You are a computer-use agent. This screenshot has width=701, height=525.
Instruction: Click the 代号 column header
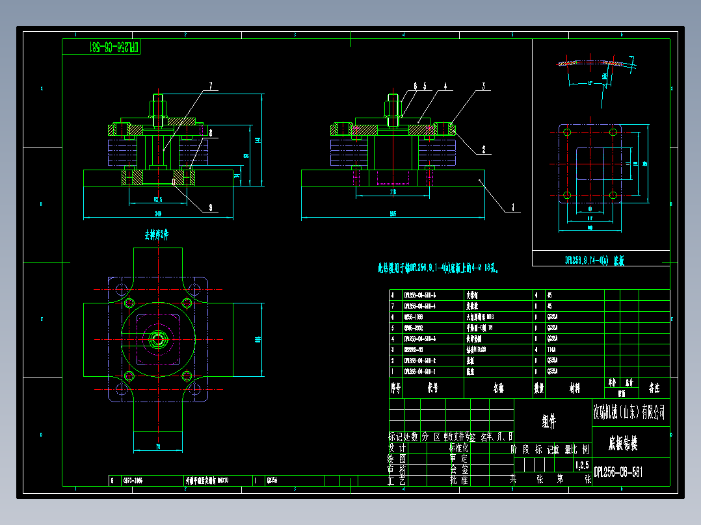[x=433, y=388]
